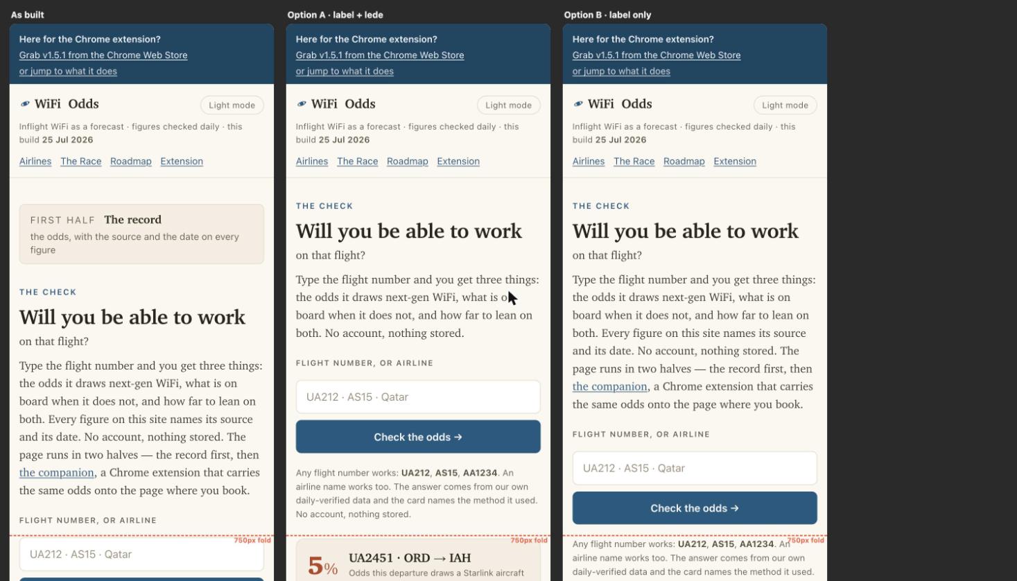Click 'Will you be able to work' heading in Option A
Image resolution: width=1017 pixels, height=581 pixels.
409,231
